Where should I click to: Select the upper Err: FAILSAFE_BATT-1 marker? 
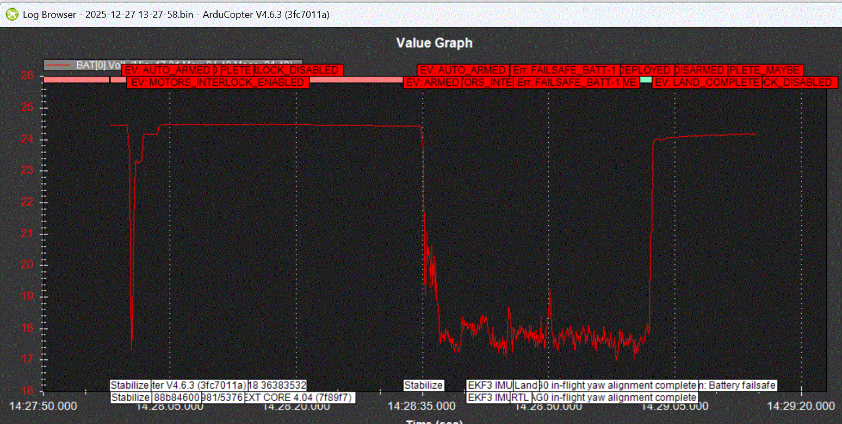[x=566, y=70]
